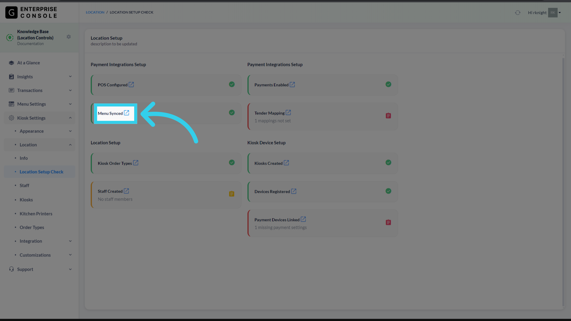Click the LOCATION breadcrumb link
The image size is (571, 321).
pyautogui.click(x=95, y=12)
